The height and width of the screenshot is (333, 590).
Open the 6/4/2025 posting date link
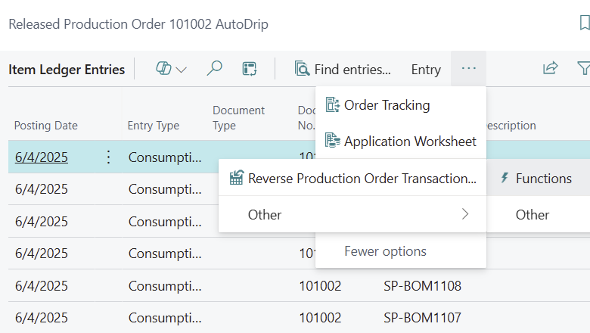click(41, 157)
